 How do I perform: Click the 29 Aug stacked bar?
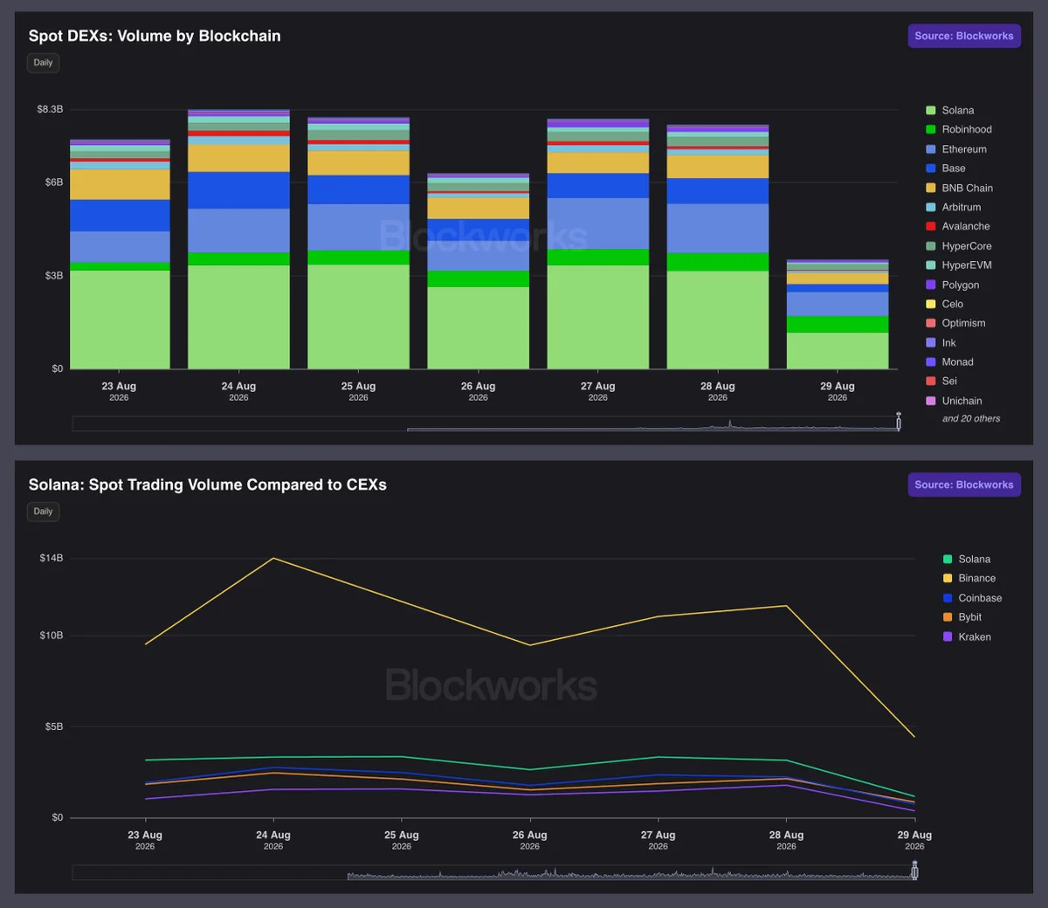click(x=838, y=314)
